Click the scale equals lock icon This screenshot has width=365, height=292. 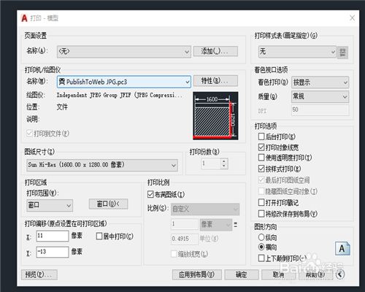pos(236,224)
